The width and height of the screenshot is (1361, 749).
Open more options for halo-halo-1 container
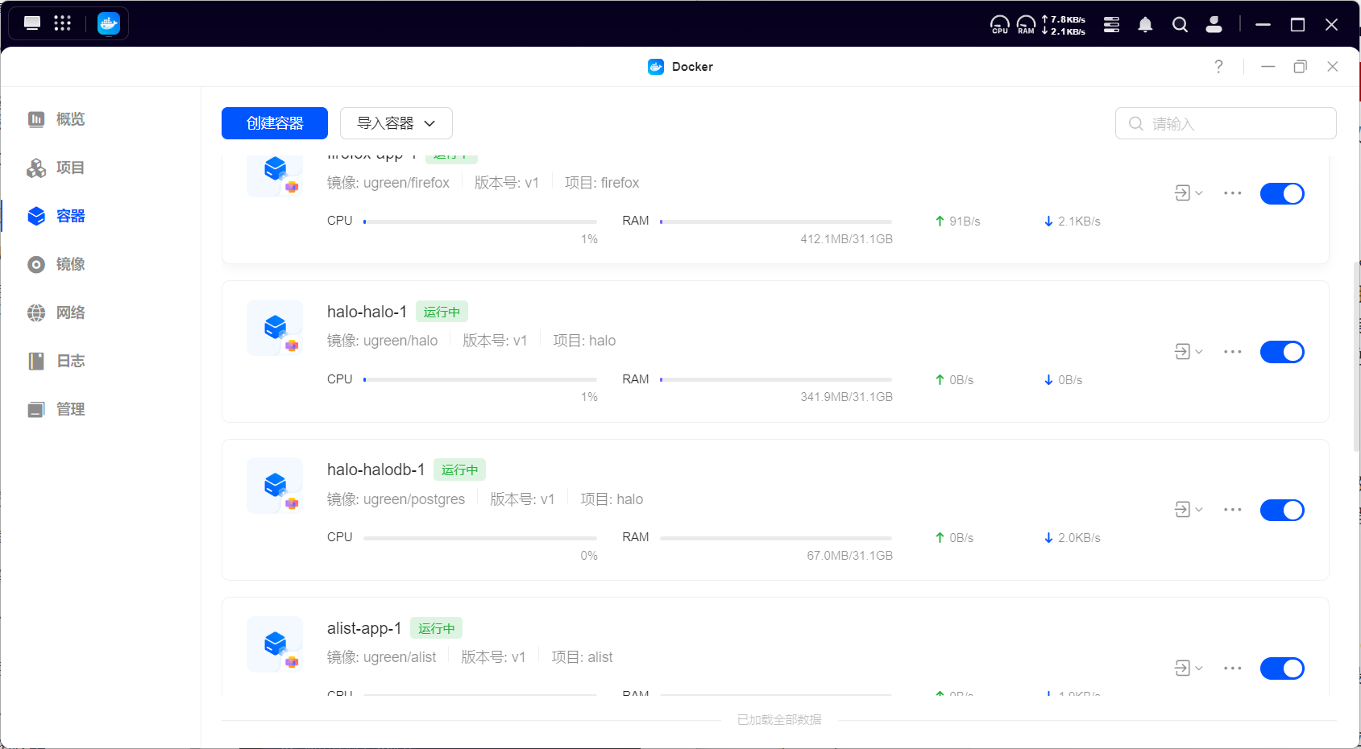[1232, 352]
